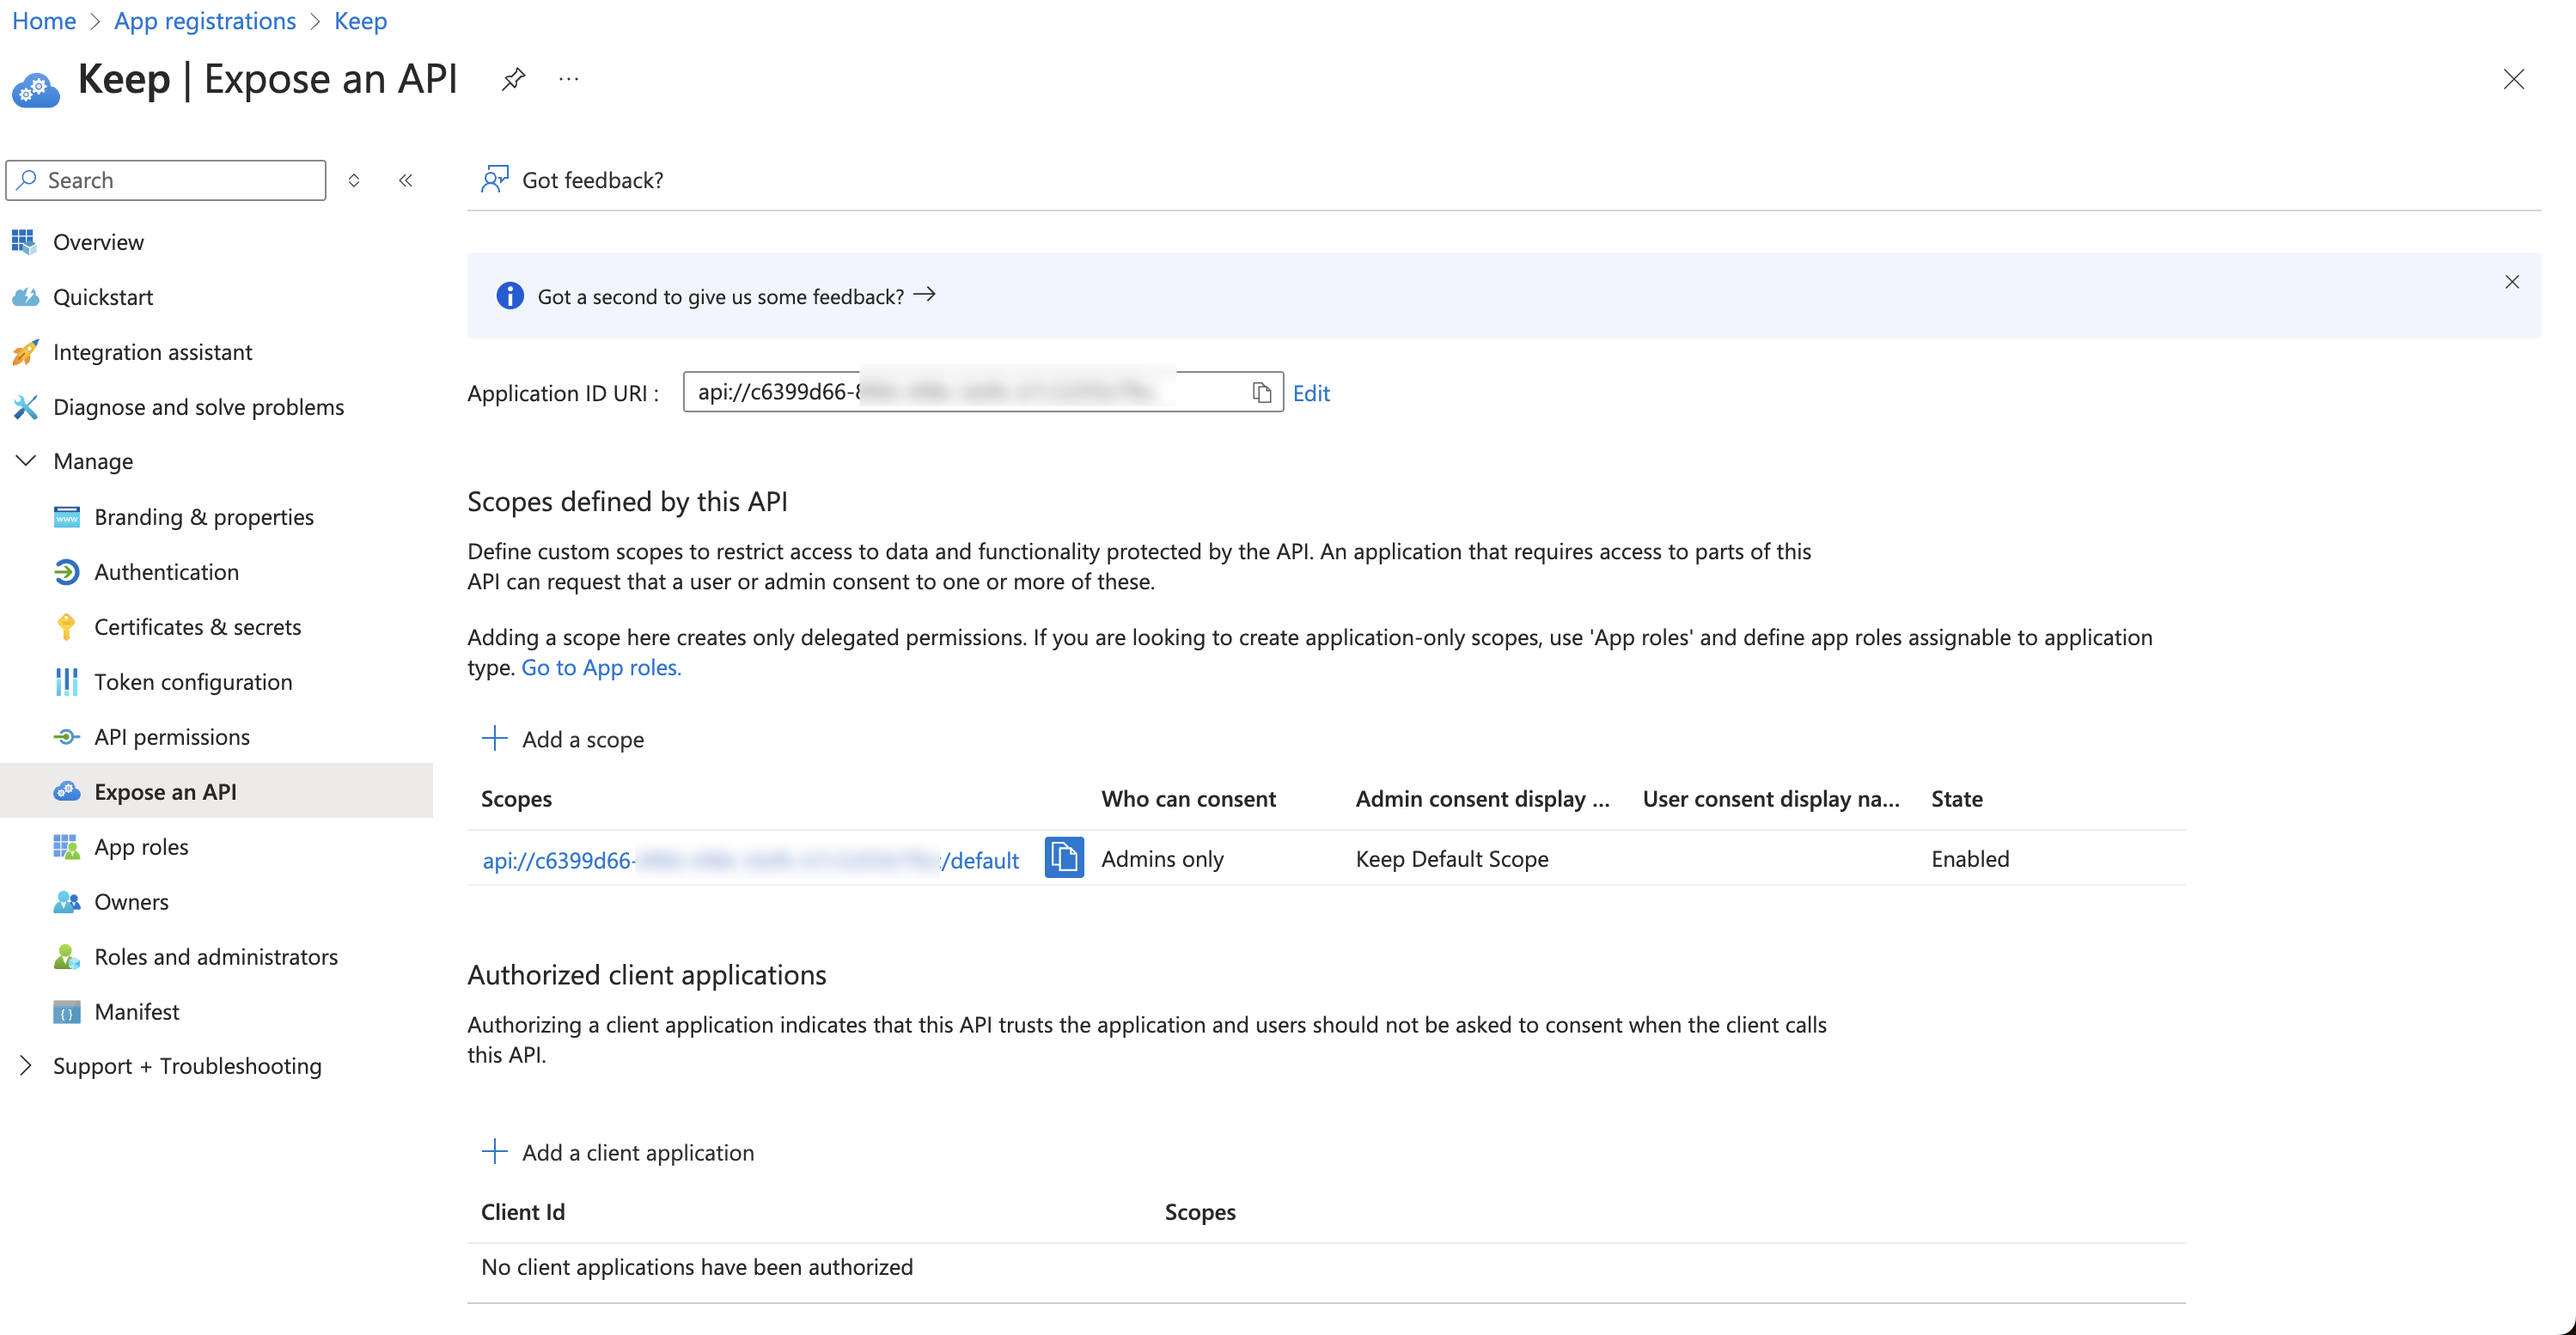Screen dimensions: 2576x1335
Task: Click the Keep Default Scope cell
Action: [1451, 858]
